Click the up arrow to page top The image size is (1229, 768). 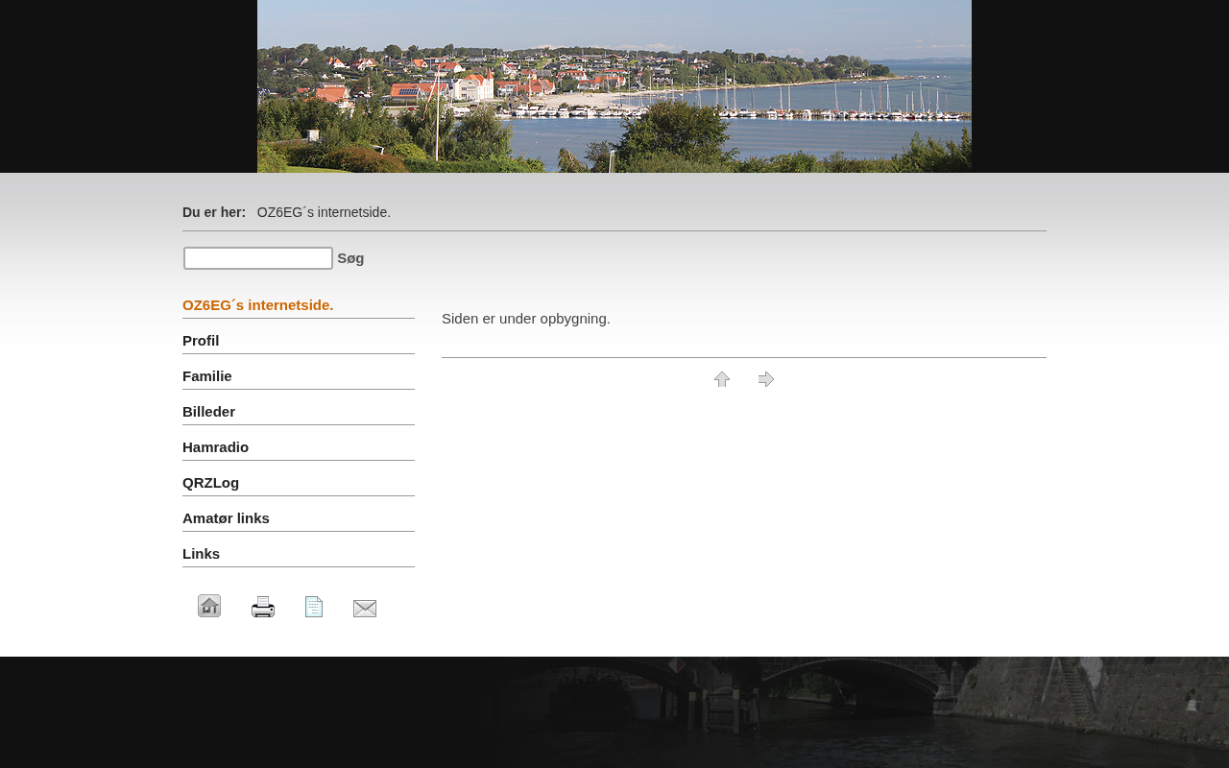click(722, 379)
